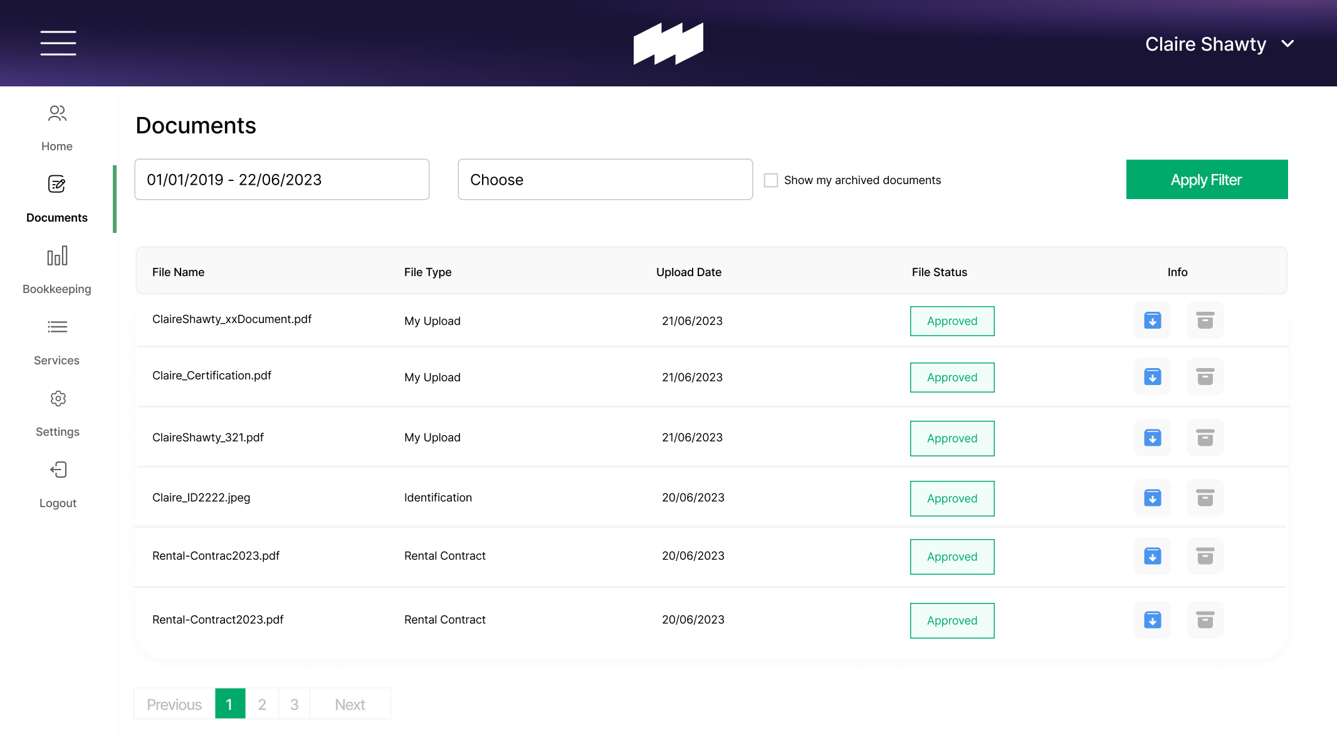Select Bookkeeping label in sidebar
This screenshot has width=1337, height=740.
[57, 289]
